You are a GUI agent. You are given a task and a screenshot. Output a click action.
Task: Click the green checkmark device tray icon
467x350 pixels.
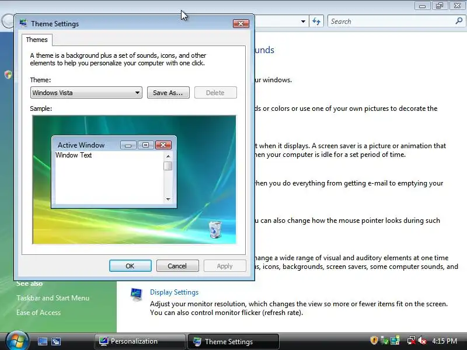385,340
